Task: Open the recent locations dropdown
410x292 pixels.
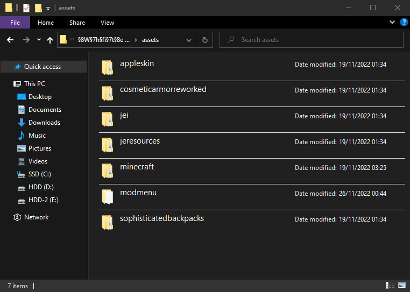Action: click(39, 40)
